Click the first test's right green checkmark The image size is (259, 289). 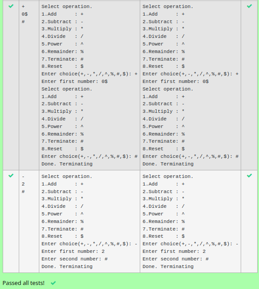pyautogui.click(x=249, y=6)
